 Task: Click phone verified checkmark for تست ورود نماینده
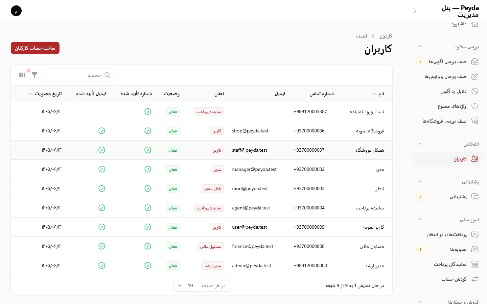(148, 111)
